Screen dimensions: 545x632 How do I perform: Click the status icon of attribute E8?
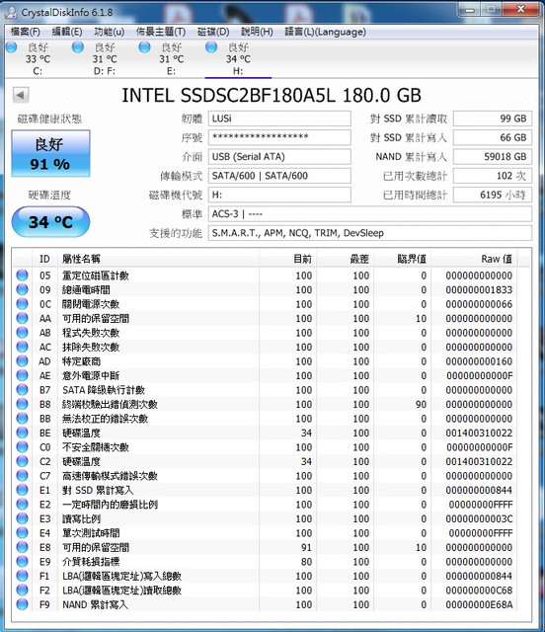[22, 547]
